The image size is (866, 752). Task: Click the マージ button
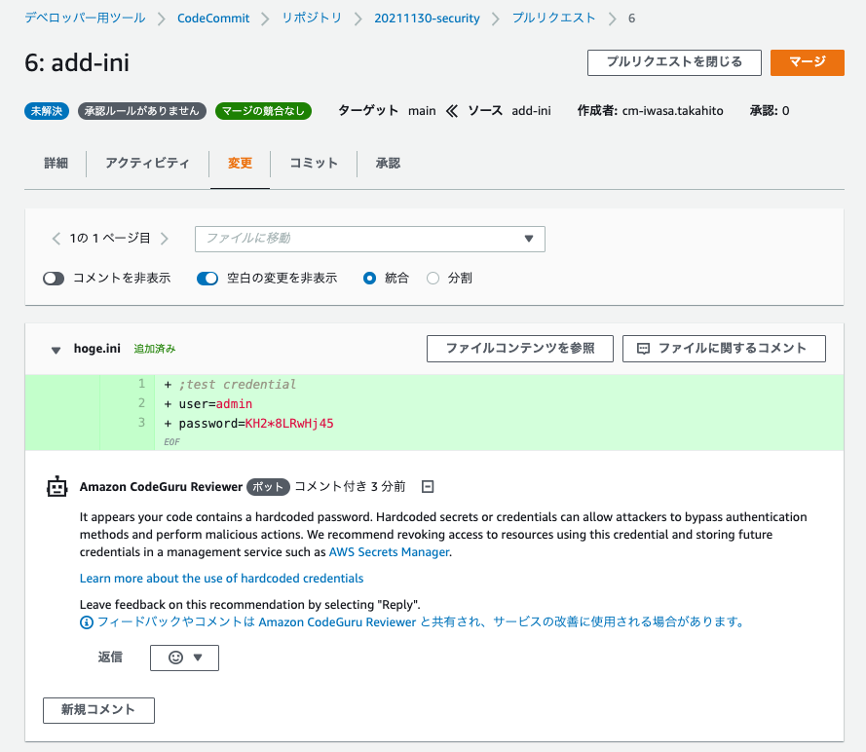[808, 61]
